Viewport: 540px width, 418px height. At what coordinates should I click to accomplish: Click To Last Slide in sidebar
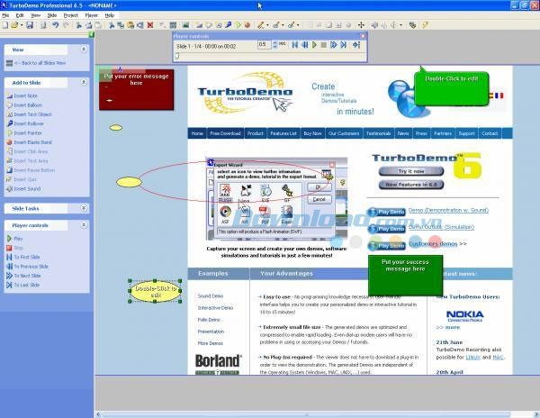tap(23, 285)
